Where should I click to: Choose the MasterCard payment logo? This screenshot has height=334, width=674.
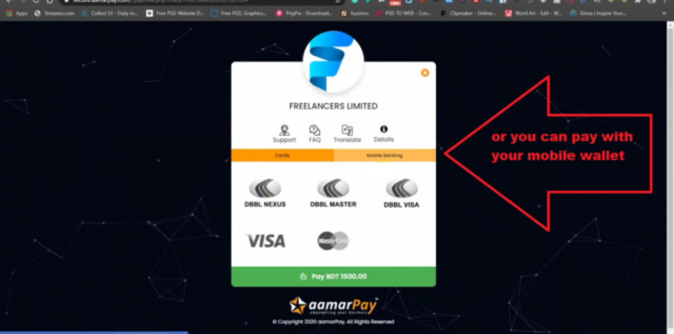[333, 240]
